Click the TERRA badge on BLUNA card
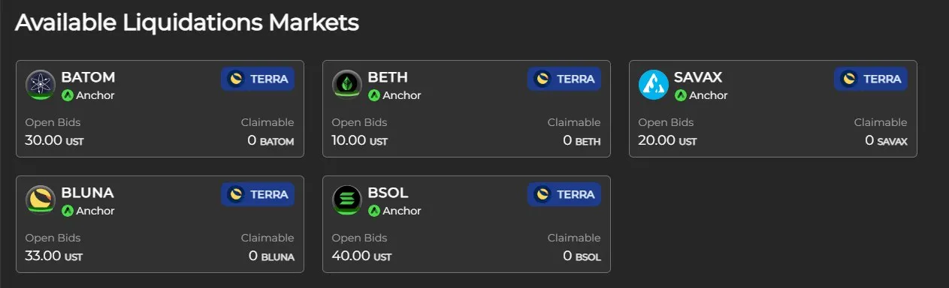This screenshot has width=949, height=288. [258, 194]
